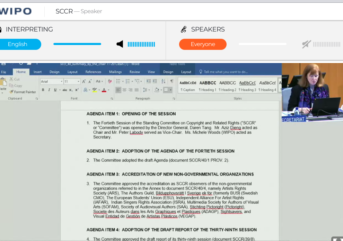Align text left

pos(118,90)
